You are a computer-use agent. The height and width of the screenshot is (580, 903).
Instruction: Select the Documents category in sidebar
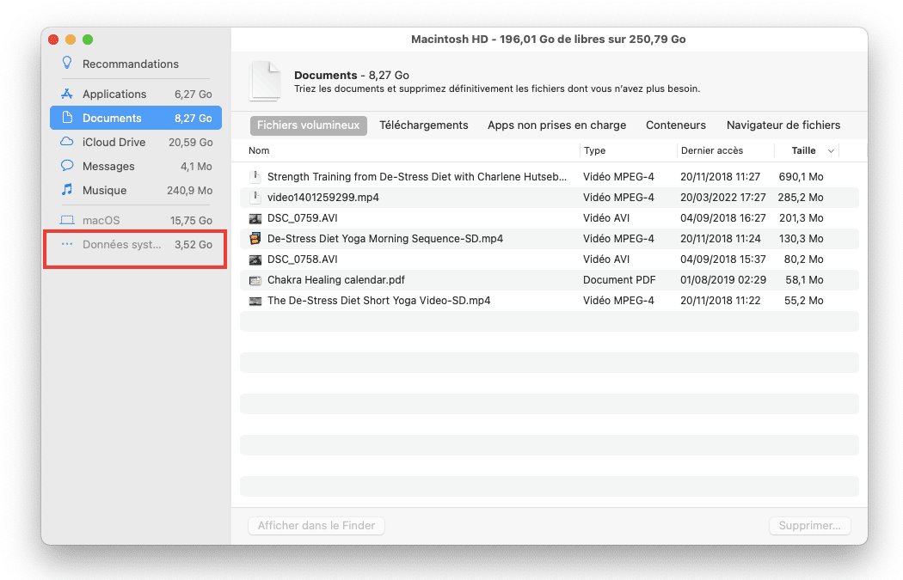coord(136,118)
